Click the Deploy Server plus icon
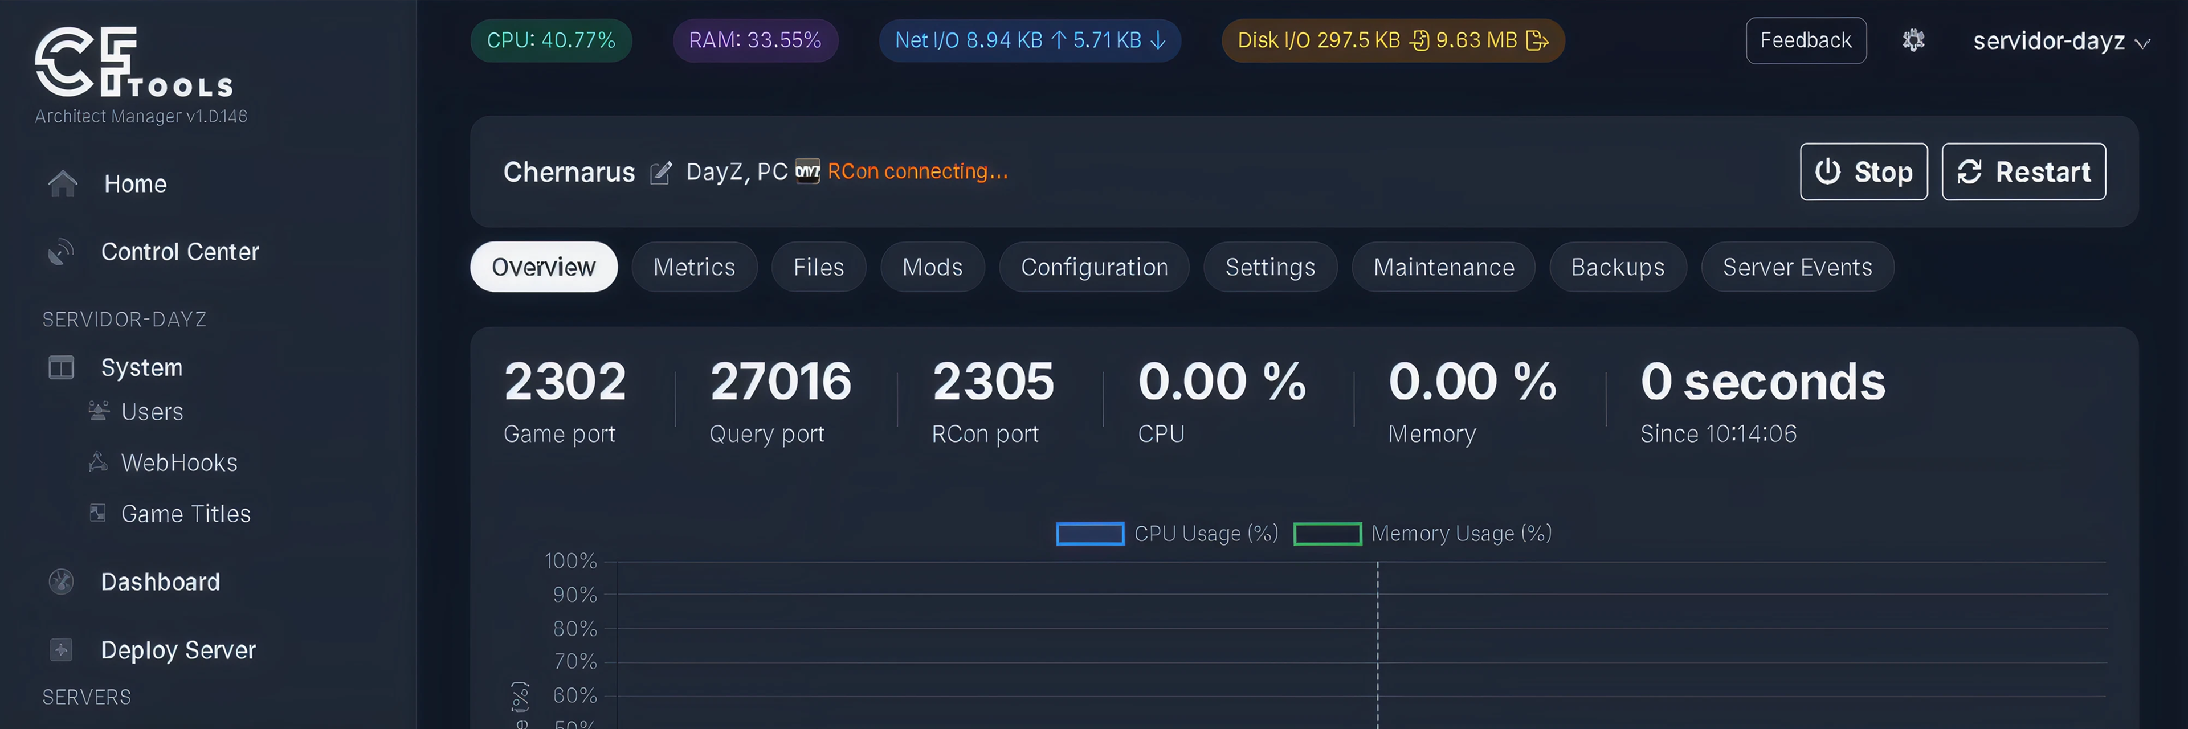The width and height of the screenshot is (2188, 729). coord(61,649)
